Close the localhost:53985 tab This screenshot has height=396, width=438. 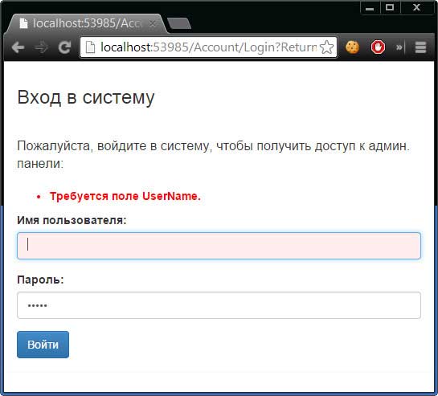pyautogui.click(x=152, y=23)
